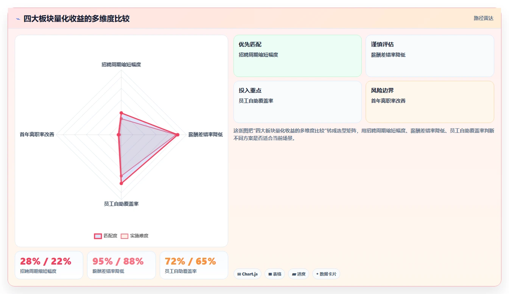Click the 薪酬差错率降低 radar axis label

click(x=205, y=134)
